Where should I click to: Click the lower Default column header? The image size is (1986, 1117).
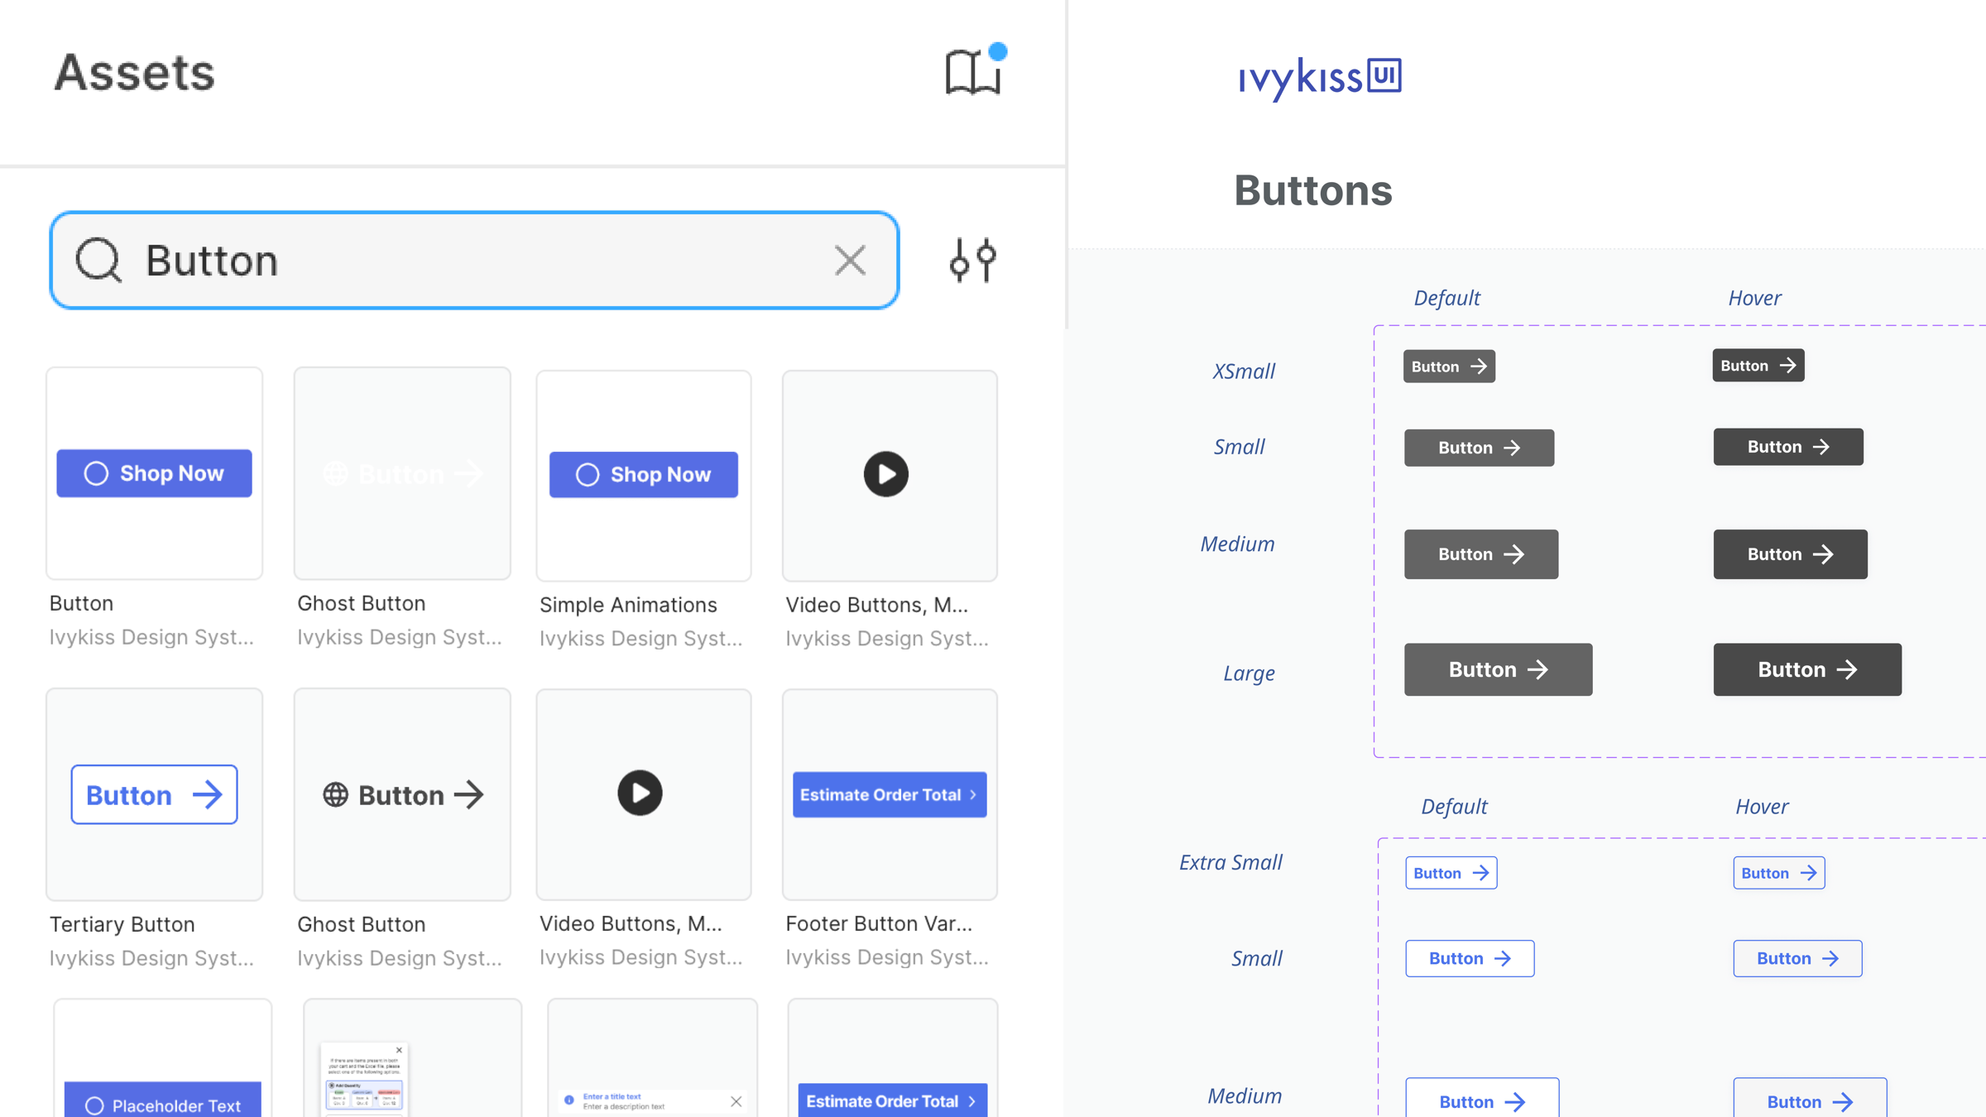(x=1454, y=807)
